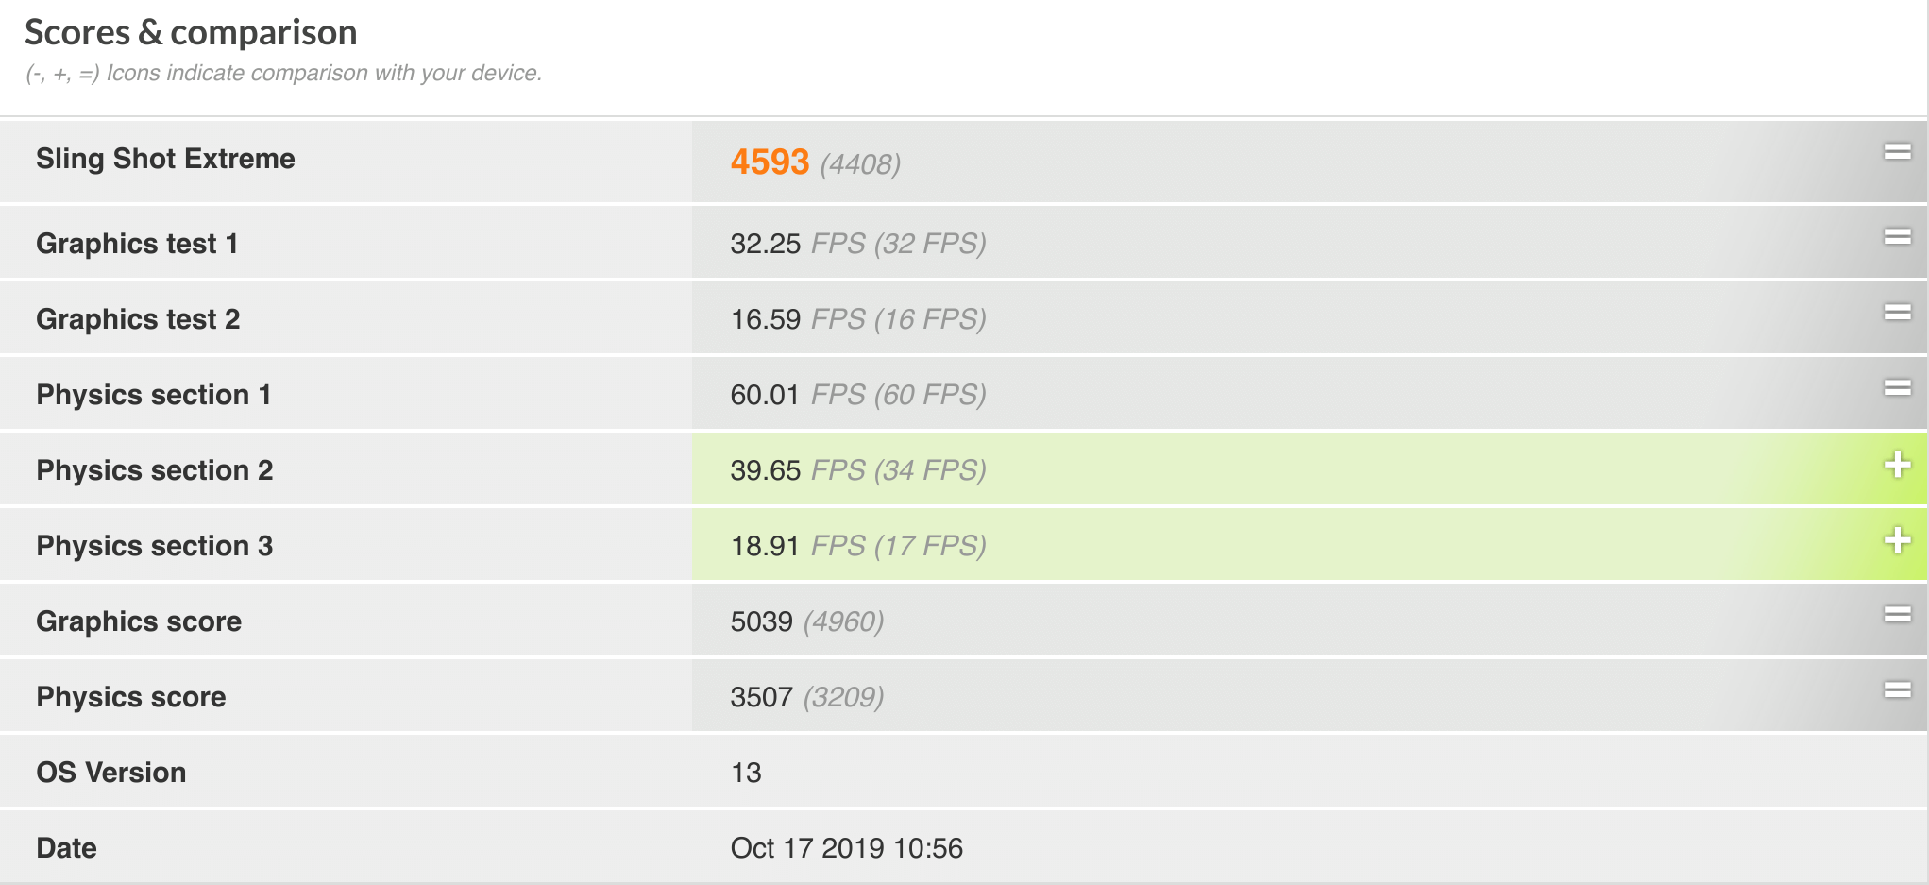1929x885 pixels.
Task: Select the Sling Shot Extreme label
Action: click(165, 159)
